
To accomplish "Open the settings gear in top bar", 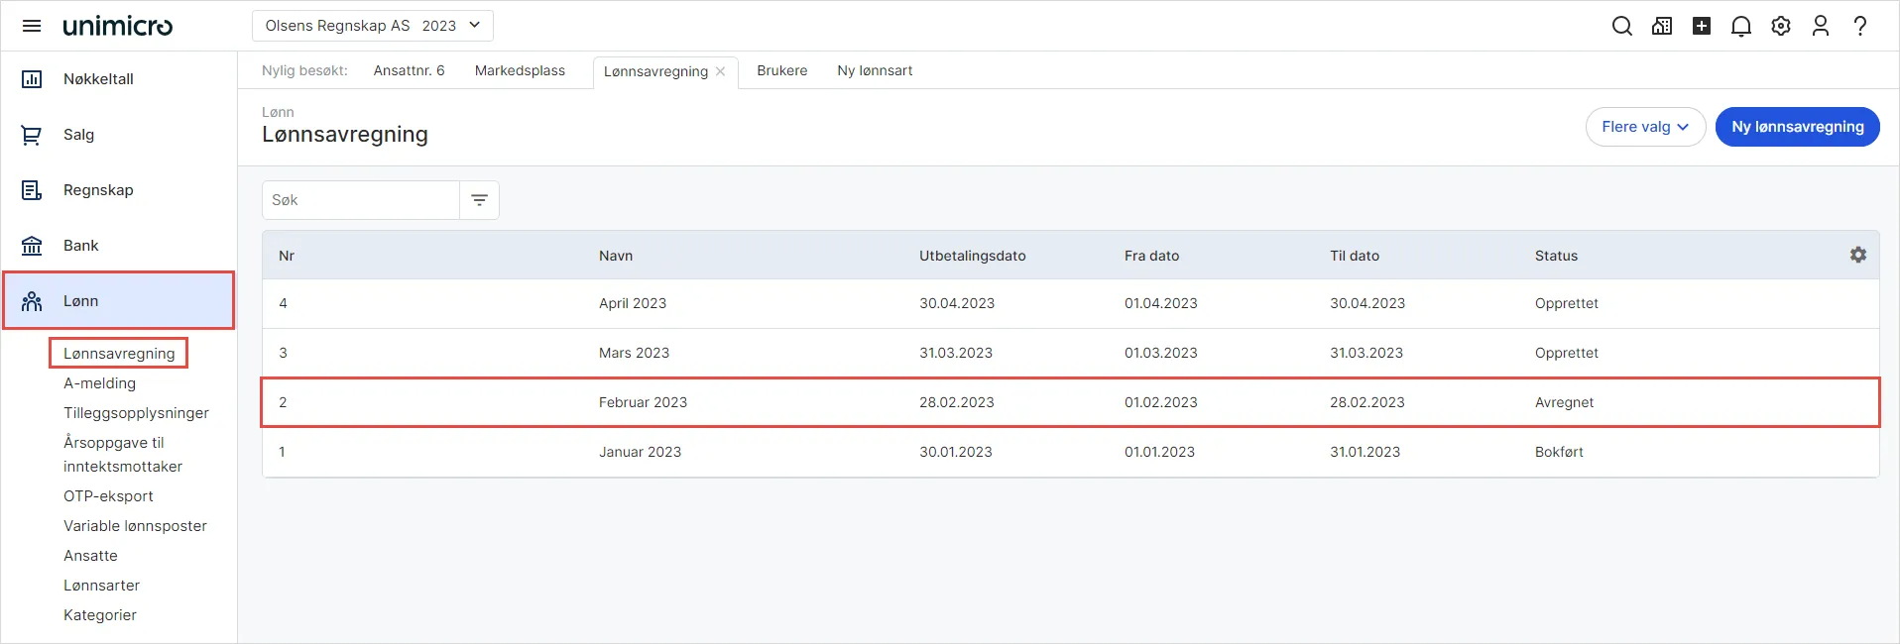I will point(1781,26).
